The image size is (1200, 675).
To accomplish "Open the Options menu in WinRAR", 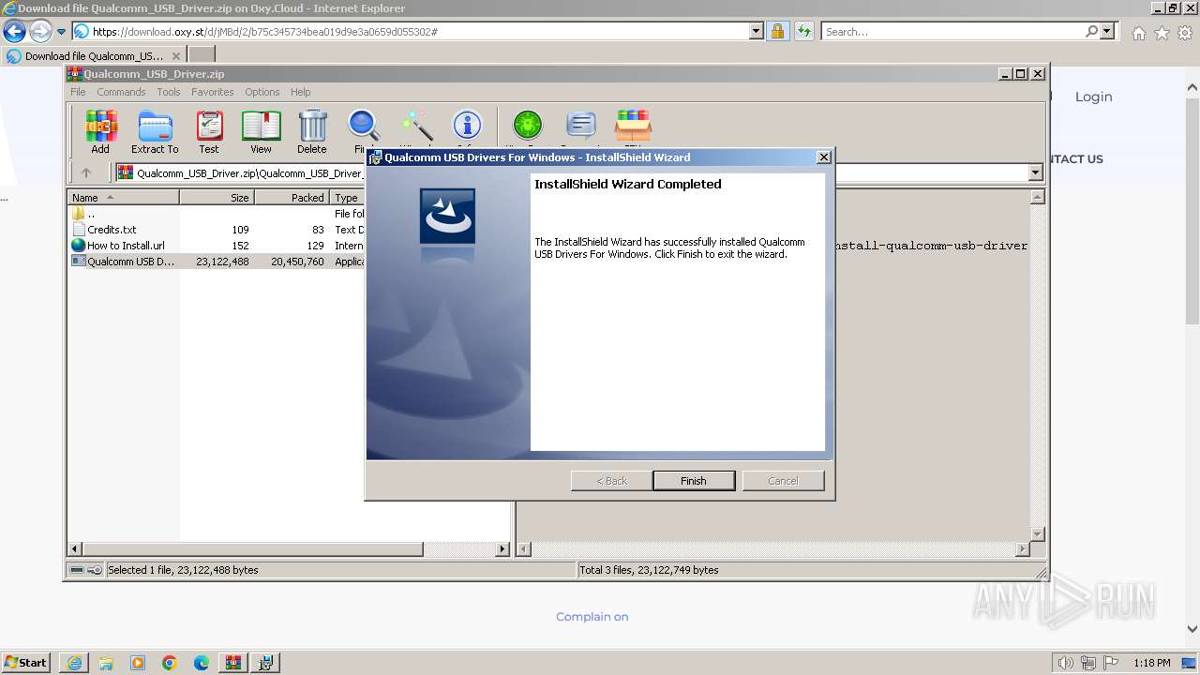I will (x=262, y=92).
